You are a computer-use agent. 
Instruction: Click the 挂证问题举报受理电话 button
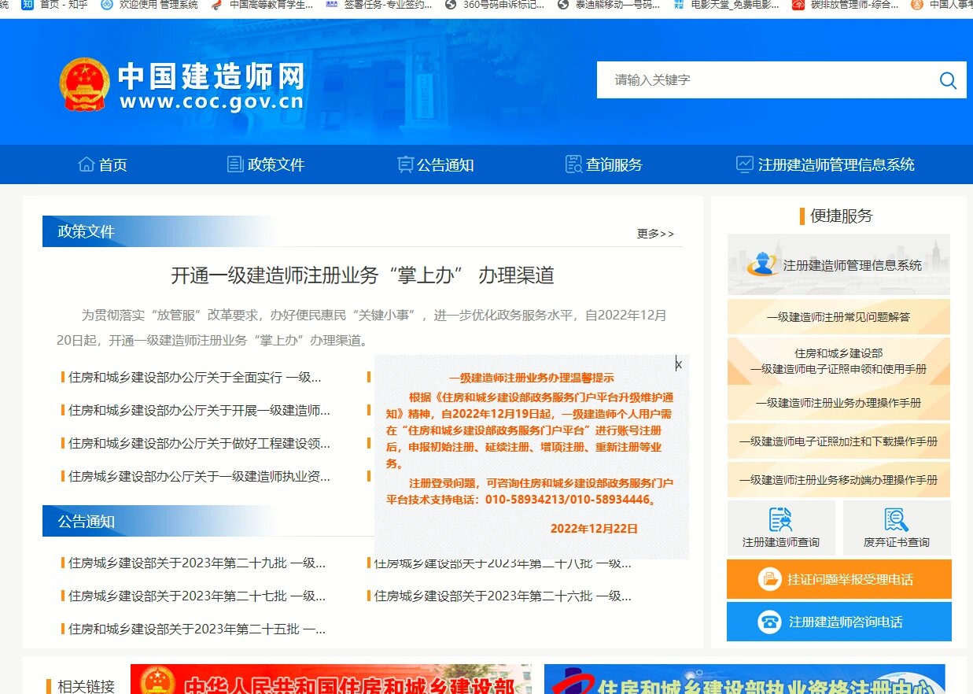[x=838, y=580]
